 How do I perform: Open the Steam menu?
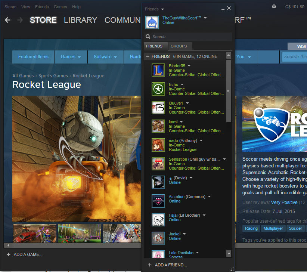coord(10,7)
